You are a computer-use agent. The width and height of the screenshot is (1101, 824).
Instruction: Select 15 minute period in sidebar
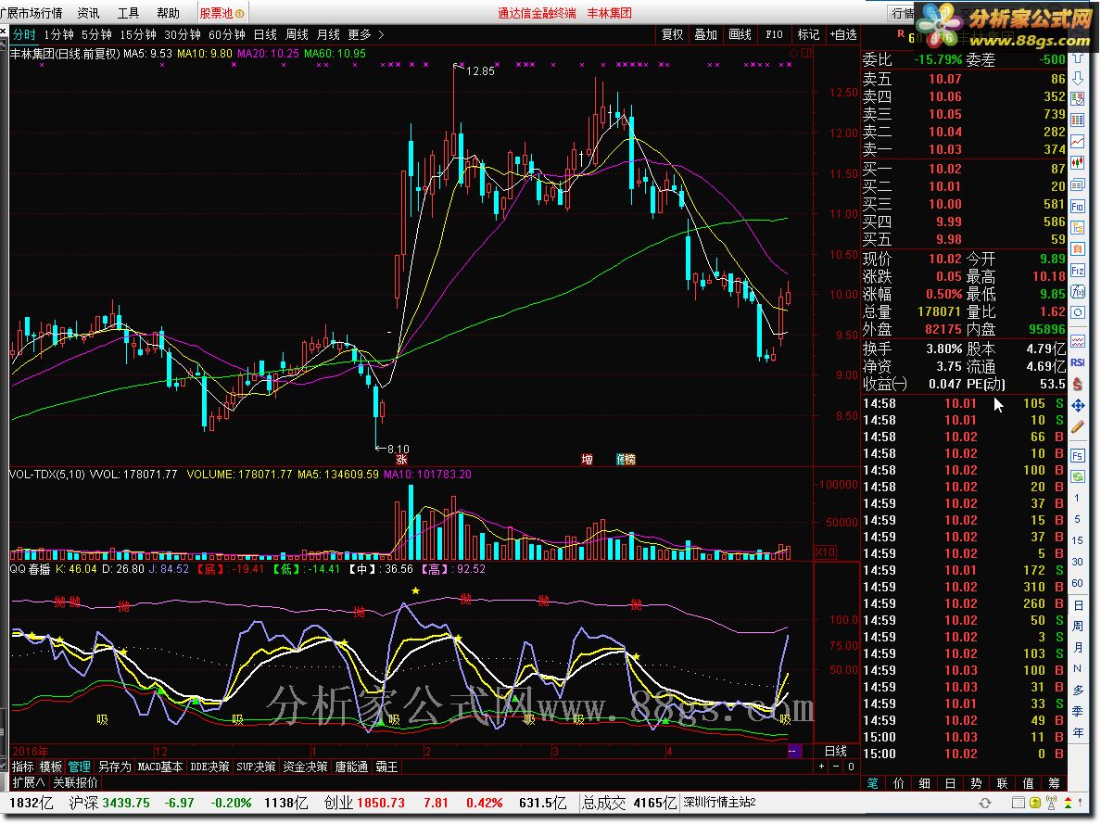pyautogui.click(x=1077, y=540)
